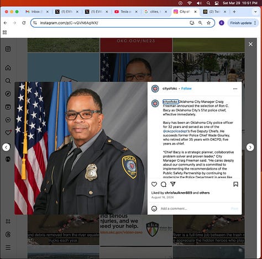Screen dimensions: 262x259
Task: Open Reels in Instagram sidebar
Action: tap(8, 107)
